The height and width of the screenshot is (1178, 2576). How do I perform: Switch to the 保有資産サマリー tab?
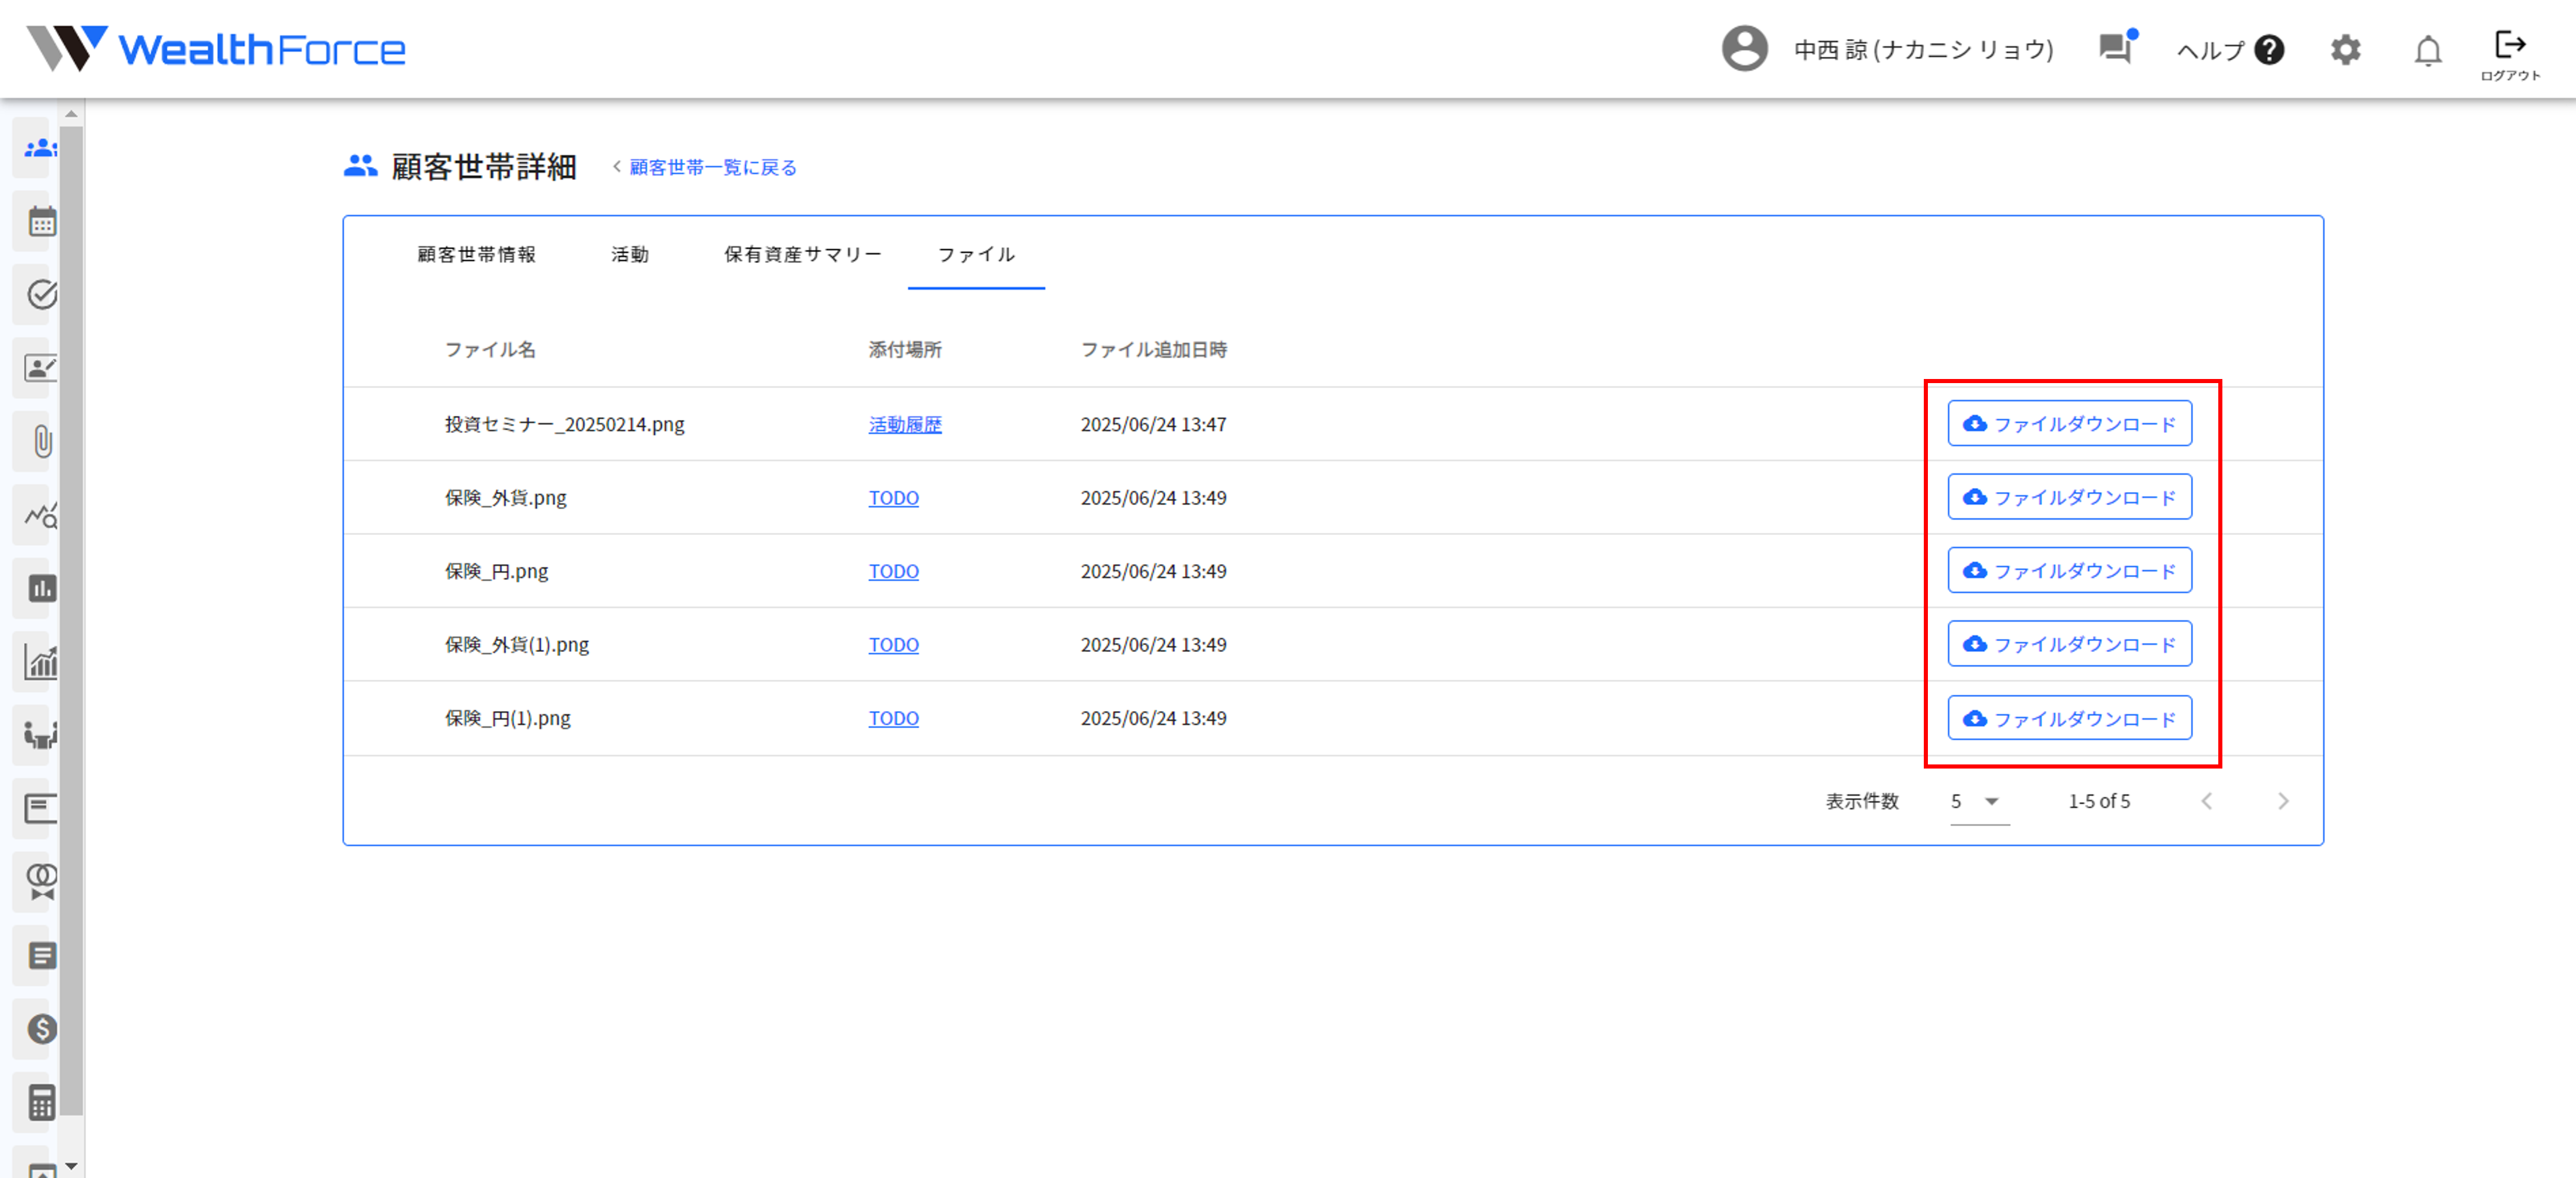click(801, 255)
